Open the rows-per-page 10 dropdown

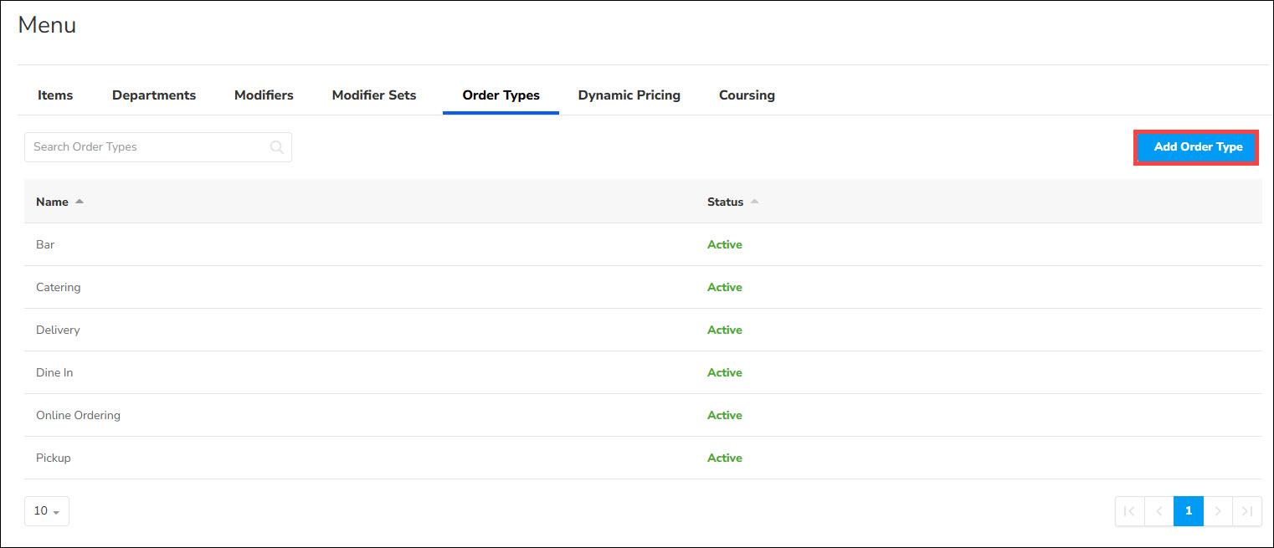[47, 511]
